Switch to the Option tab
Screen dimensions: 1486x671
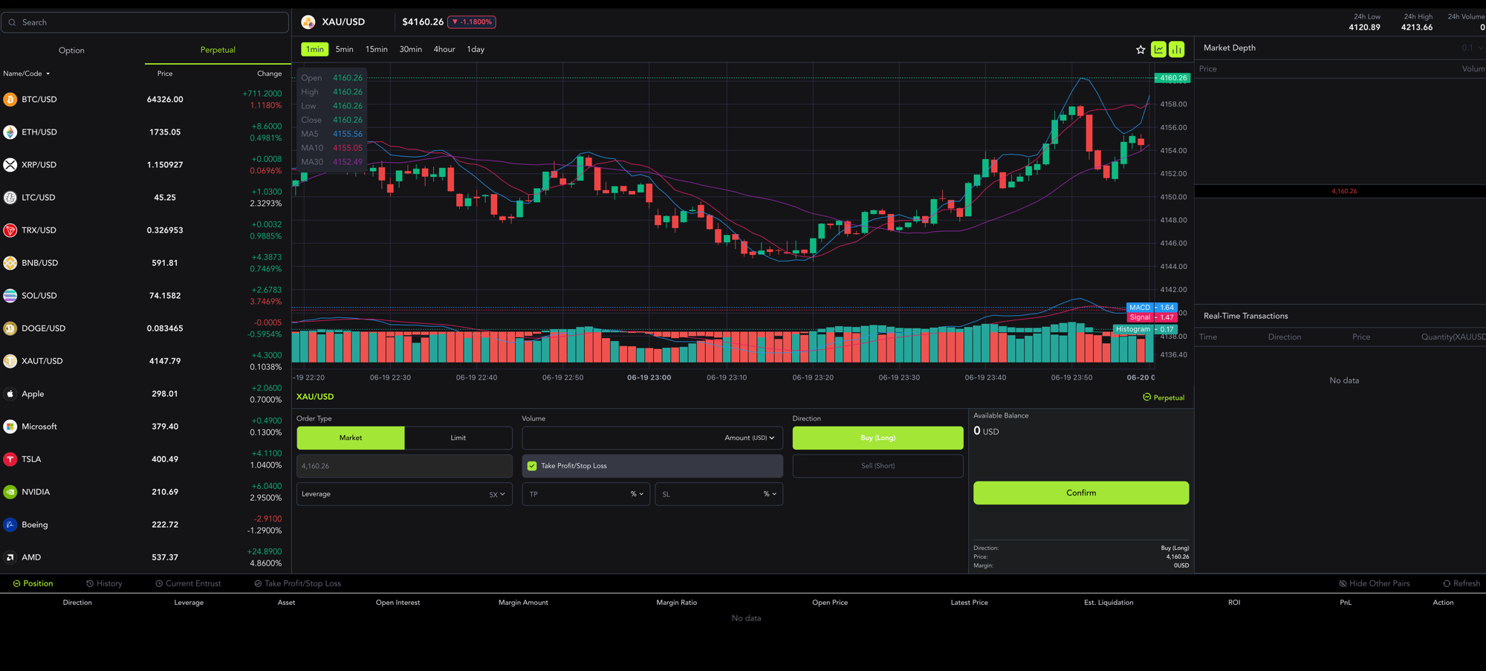[x=71, y=51]
